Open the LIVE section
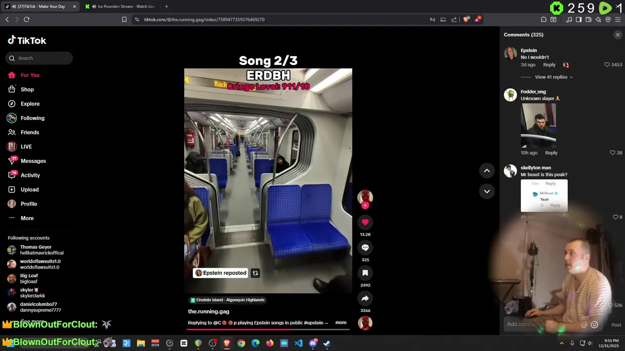The height and width of the screenshot is (351, 625). (x=20, y=147)
